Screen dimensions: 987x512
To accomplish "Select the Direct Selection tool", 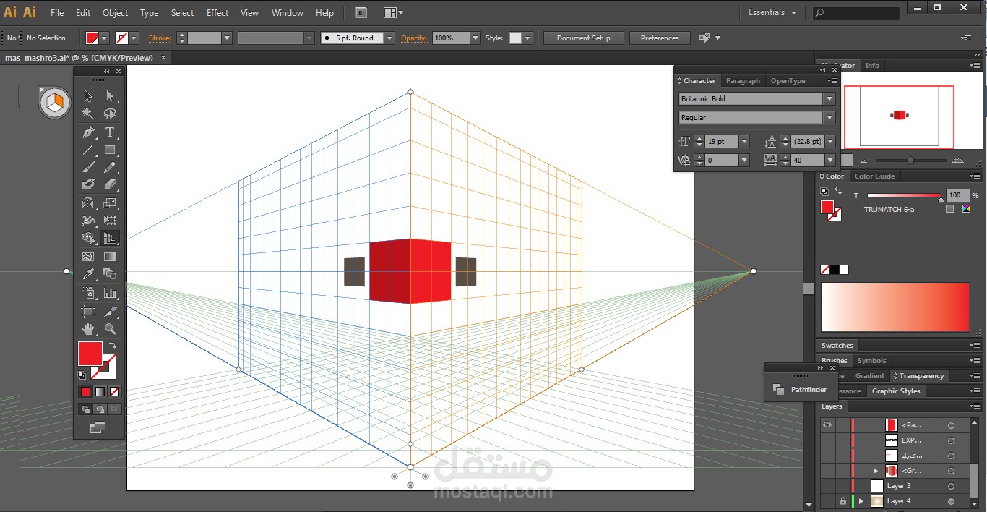I will pyautogui.click(x=110, y=95).
